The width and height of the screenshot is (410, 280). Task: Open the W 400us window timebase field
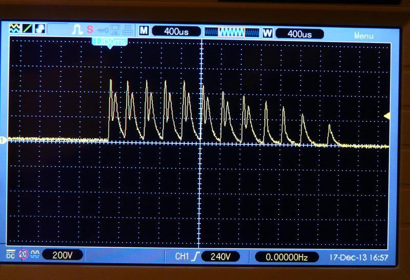[299, 34]
